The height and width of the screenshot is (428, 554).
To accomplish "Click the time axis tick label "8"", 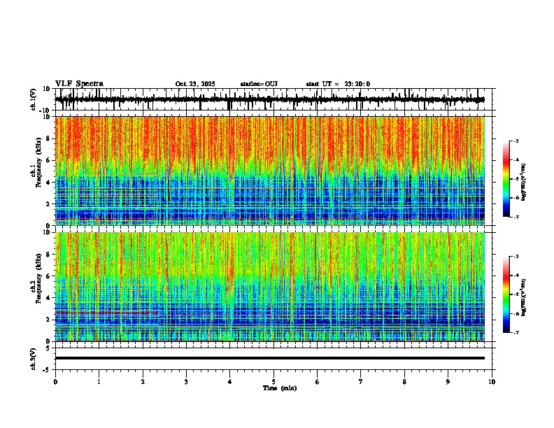I will click(x=404, y=382).
